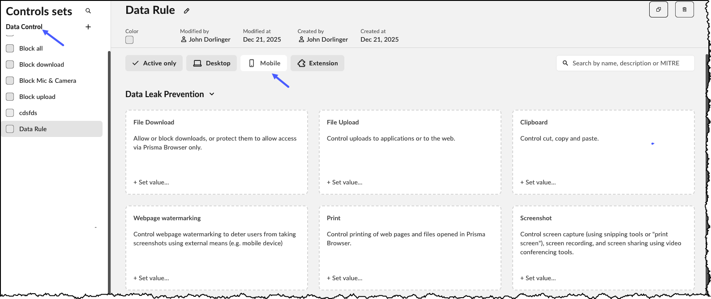Toggle the Active only filter

click(x=154, y=63)
